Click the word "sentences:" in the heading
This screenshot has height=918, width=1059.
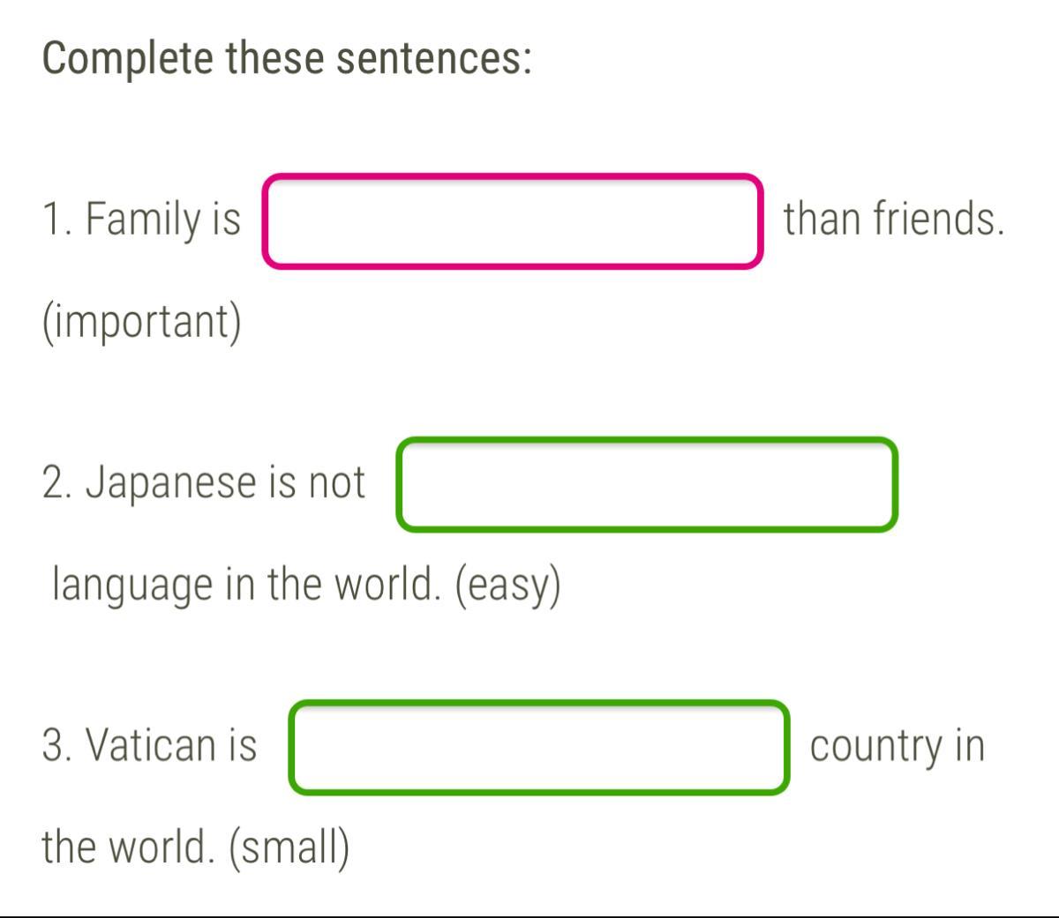point(433,59)
